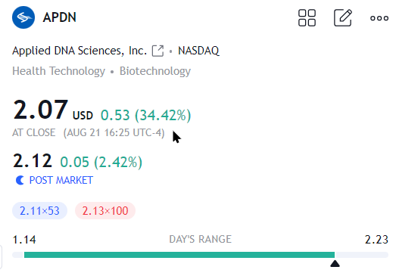
Task: Open the edit note pencil icon
Action: pyautogui.click(x=343, y=17)
